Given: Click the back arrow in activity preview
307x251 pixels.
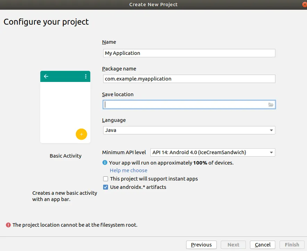Looking at the screenshot, I should (x=46, y=76).
